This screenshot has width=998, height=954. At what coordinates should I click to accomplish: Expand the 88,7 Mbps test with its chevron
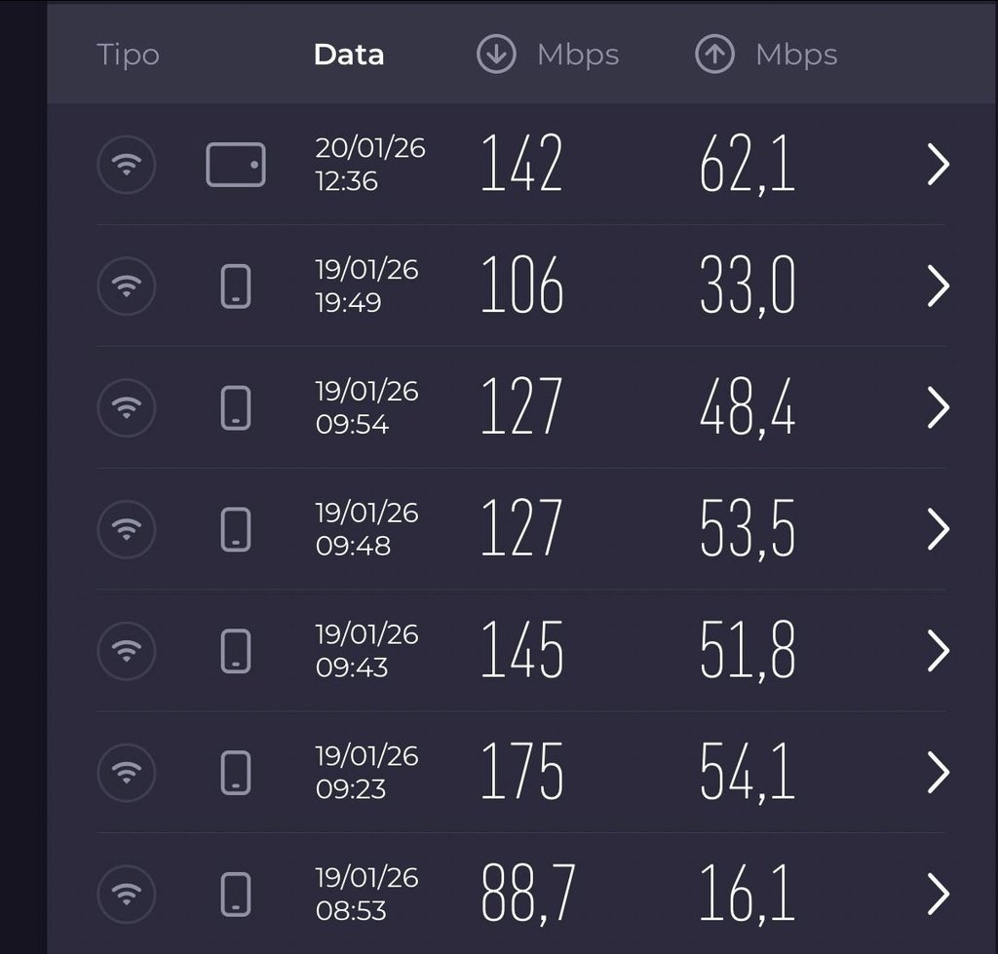(938, 893)
